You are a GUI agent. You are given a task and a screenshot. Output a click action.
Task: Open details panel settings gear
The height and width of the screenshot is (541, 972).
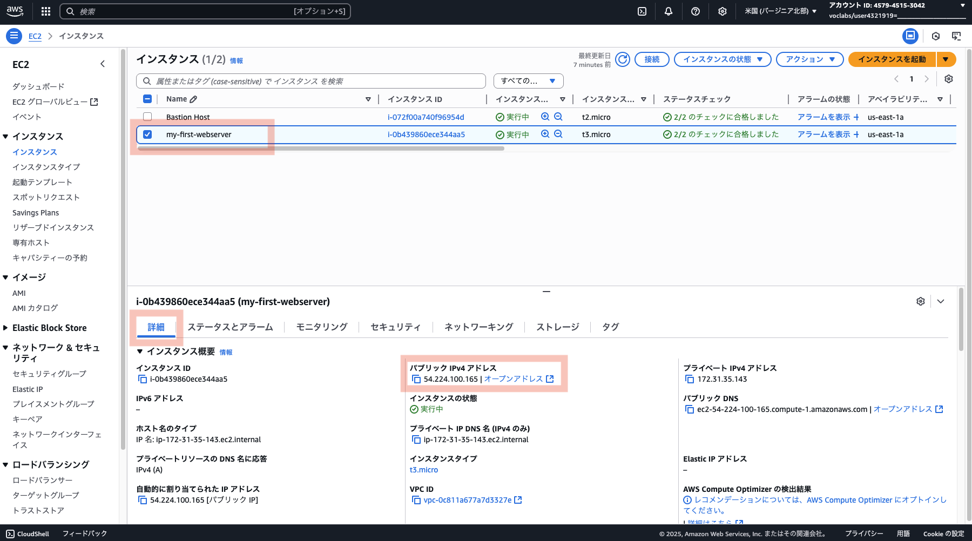tap(921, 301)
